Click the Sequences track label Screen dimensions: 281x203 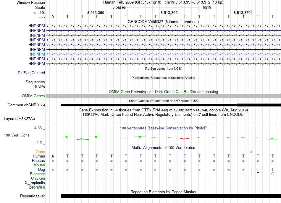click(35, 82)
